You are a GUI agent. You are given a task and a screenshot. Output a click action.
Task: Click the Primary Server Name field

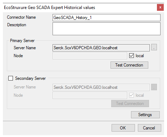pyautogui.click(x=101, y=48)
